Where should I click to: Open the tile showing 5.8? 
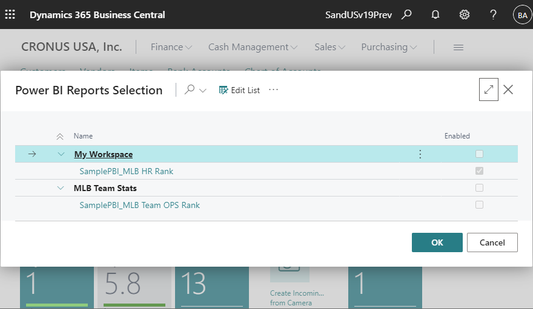134,287
